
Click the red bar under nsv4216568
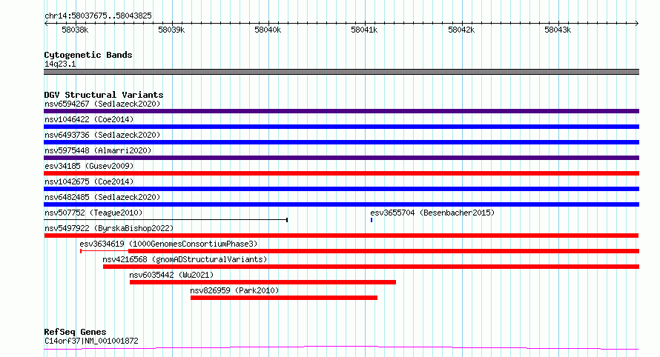(371, 267)
